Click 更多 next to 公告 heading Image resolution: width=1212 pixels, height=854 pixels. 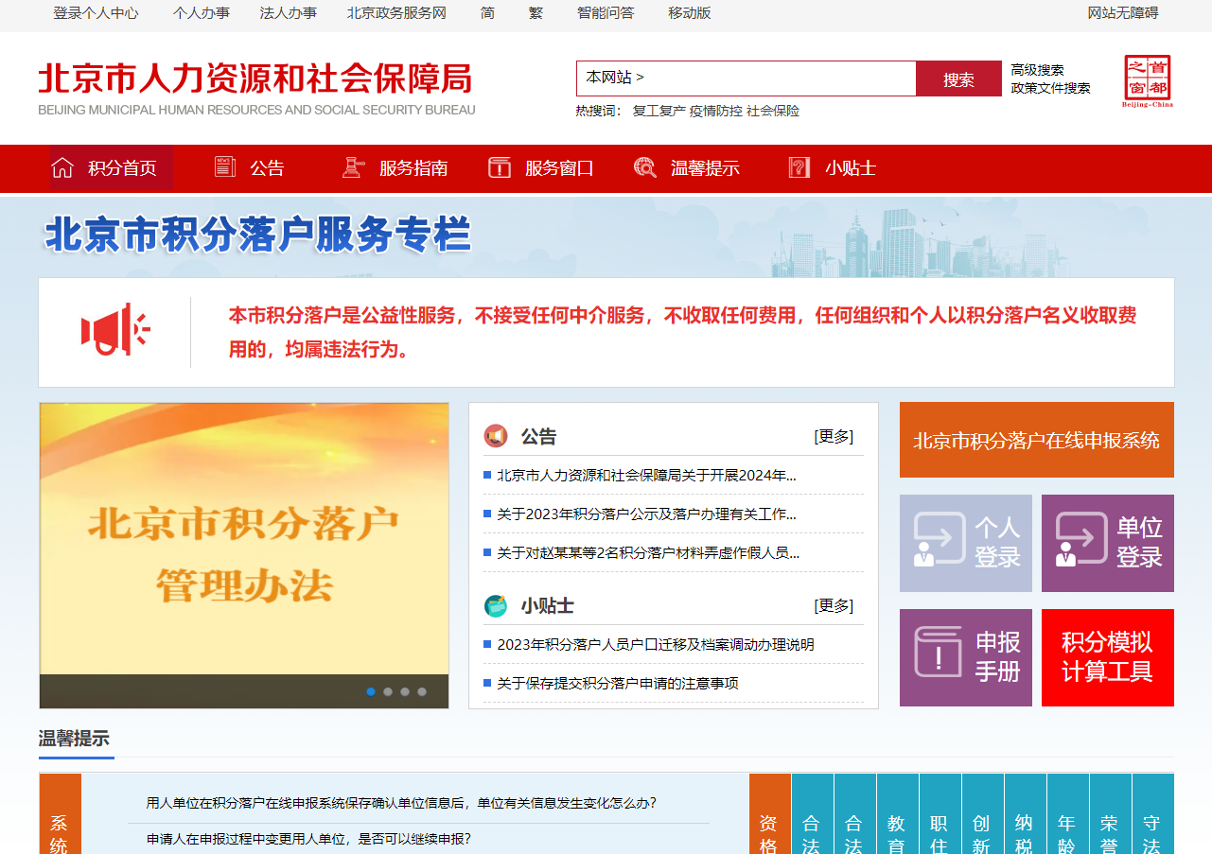tap(834, 436)
